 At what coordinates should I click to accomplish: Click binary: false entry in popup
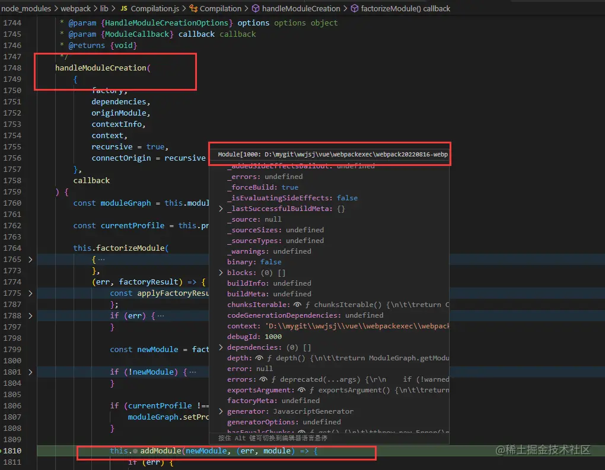(254, 262)
